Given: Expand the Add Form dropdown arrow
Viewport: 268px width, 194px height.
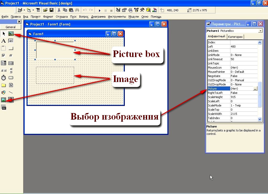Looking at the screenshot, I should click(x=33, y=10).
